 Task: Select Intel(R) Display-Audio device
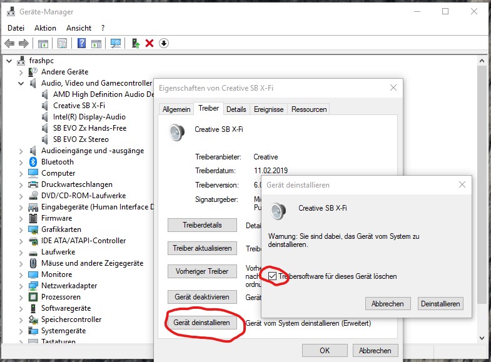point(89,117)
